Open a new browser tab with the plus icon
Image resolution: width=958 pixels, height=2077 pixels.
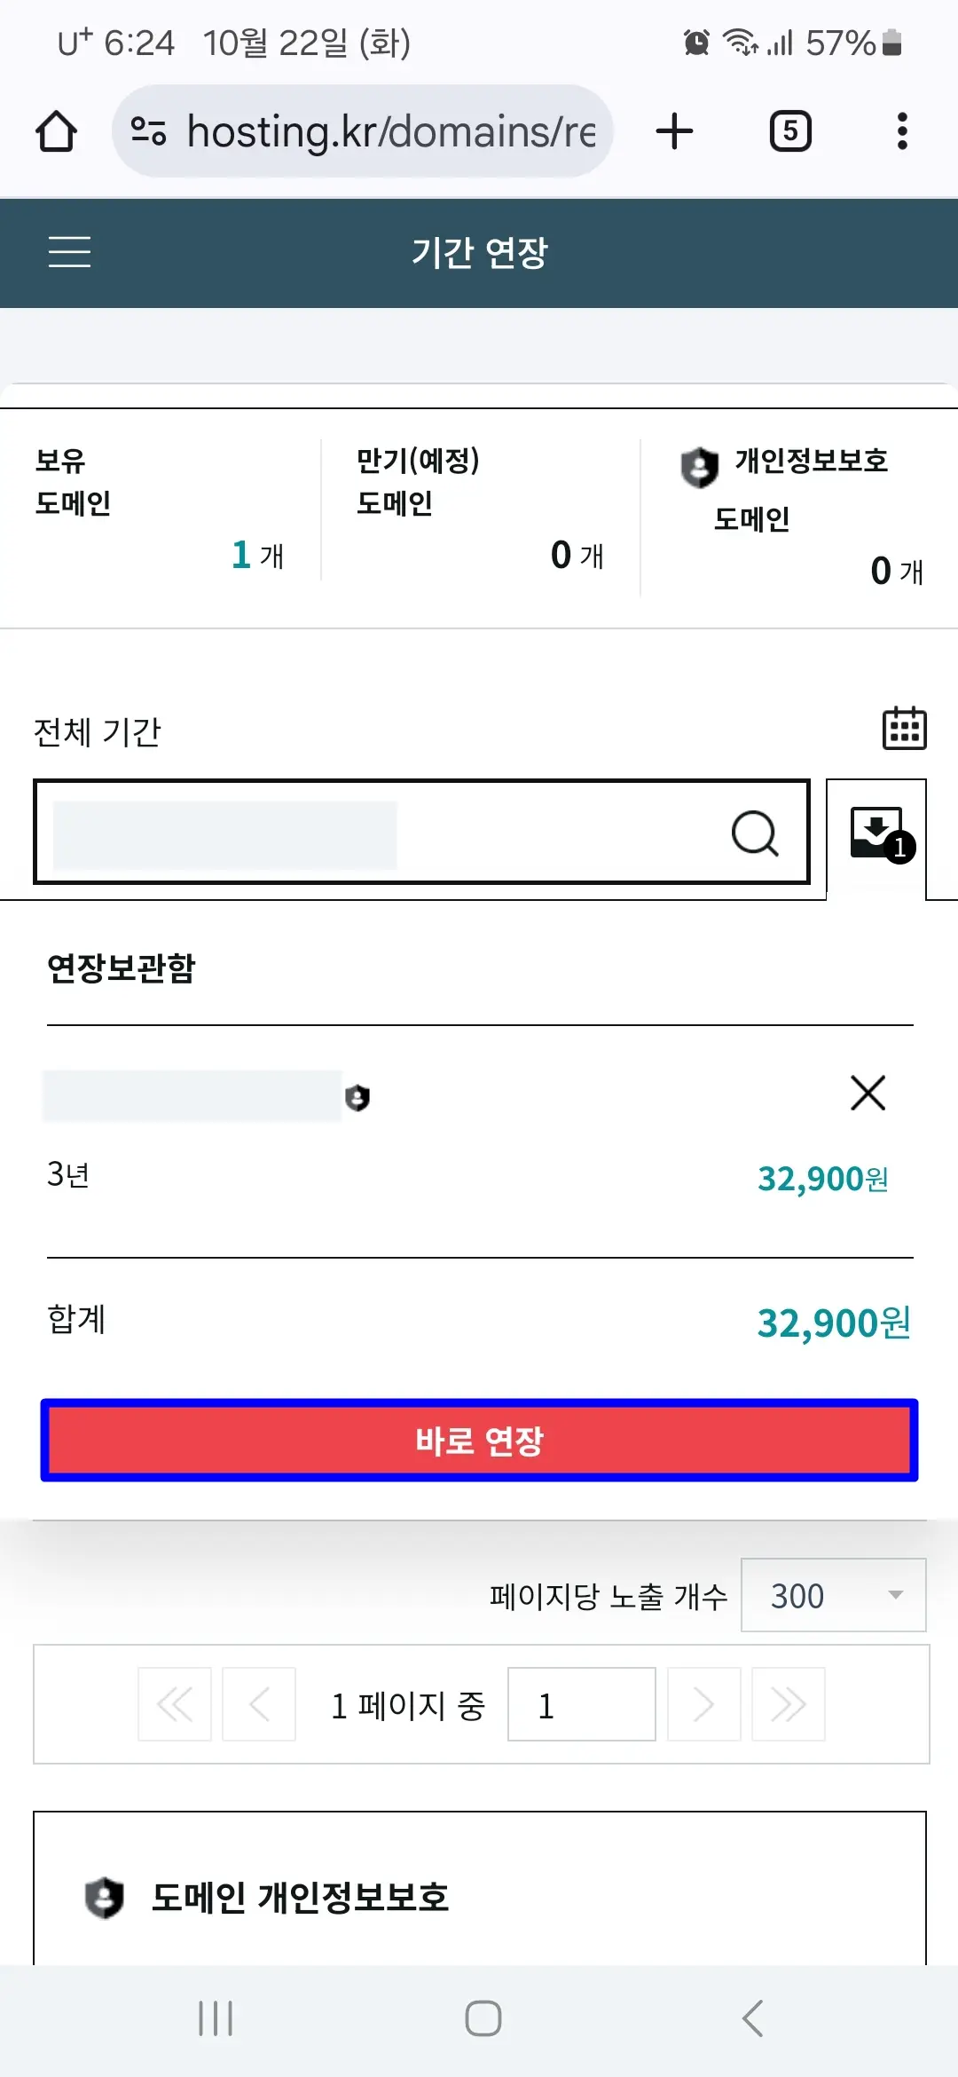point(674,130)
